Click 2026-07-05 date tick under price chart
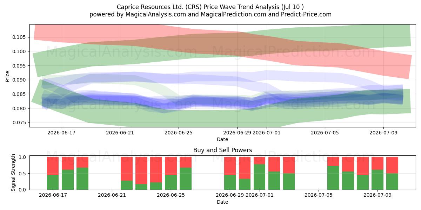The width and height of the screenshot is (421, 210). 325,133
